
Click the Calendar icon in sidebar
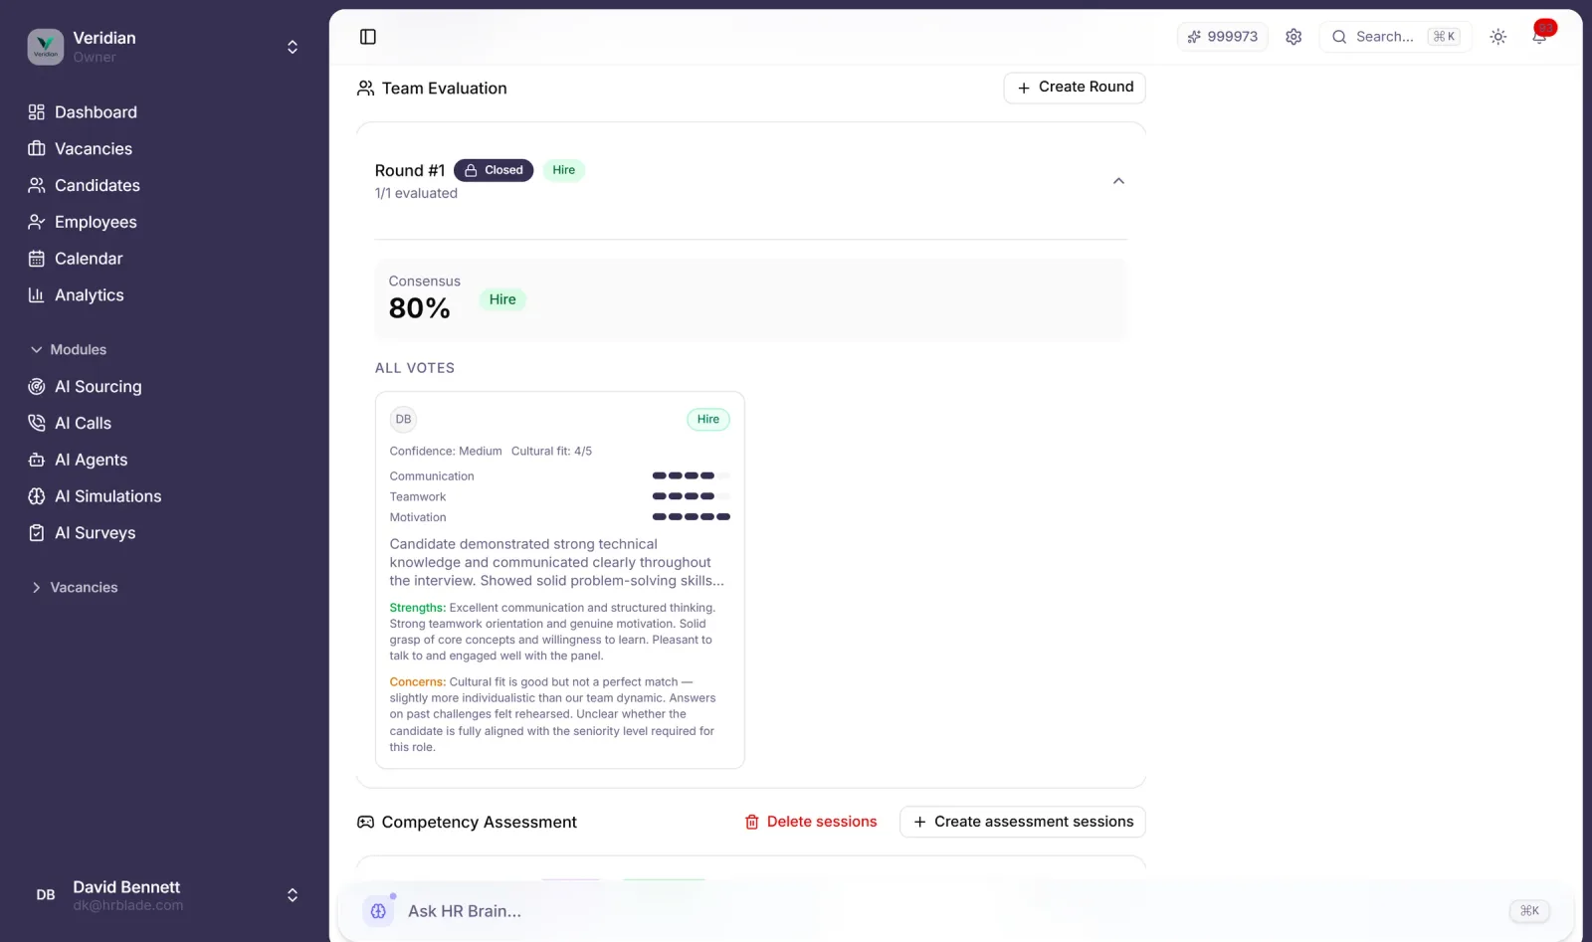(37, 259)
